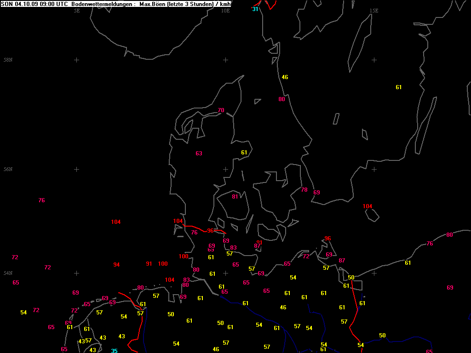
Task: Select the 70 reading in northern Denmark
Action: pos(221,110)
